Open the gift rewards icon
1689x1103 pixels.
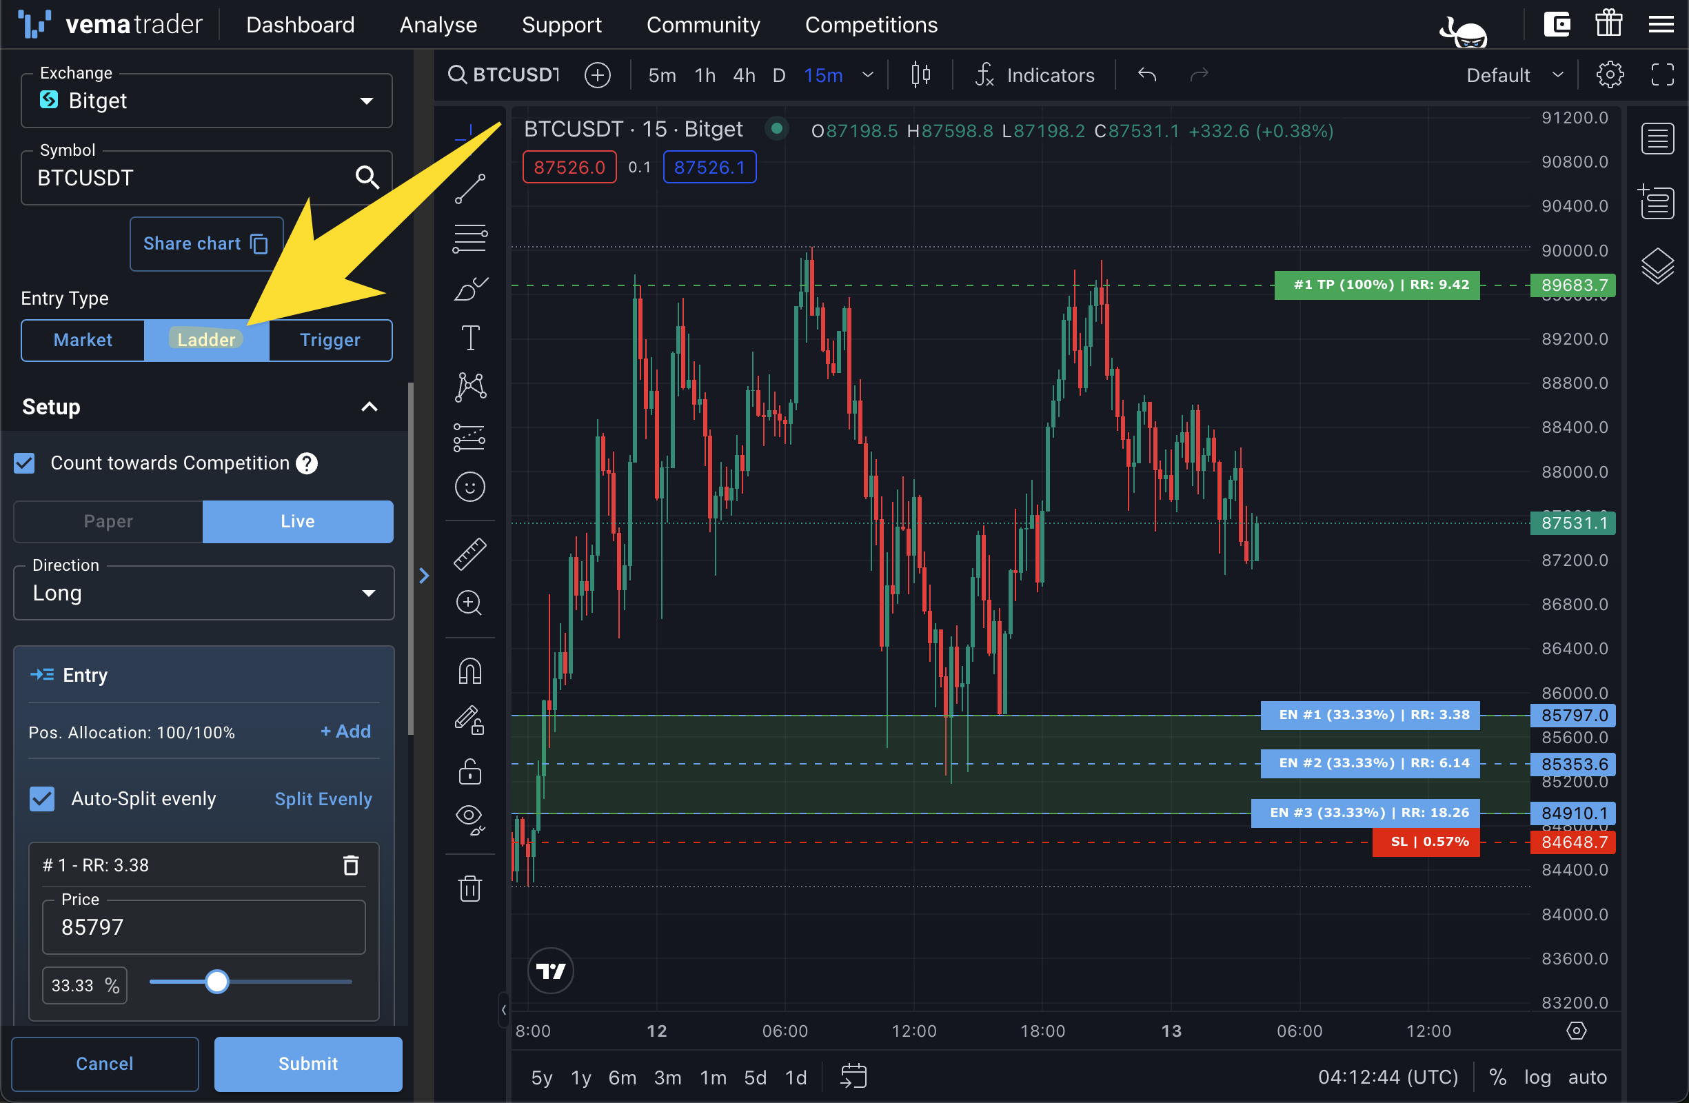point(1609,23)
